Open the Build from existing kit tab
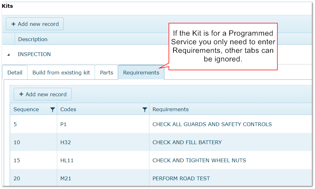The height and width of the screenshot is (189, 315). click(61, 73)
